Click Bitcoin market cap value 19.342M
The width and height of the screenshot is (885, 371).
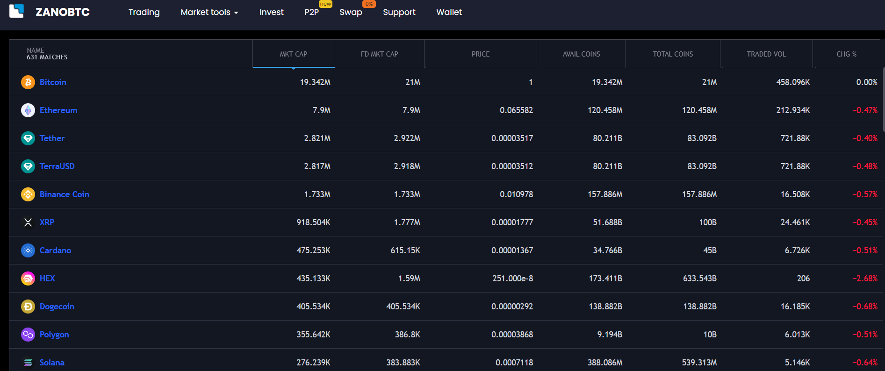click(x=315, y=82)
